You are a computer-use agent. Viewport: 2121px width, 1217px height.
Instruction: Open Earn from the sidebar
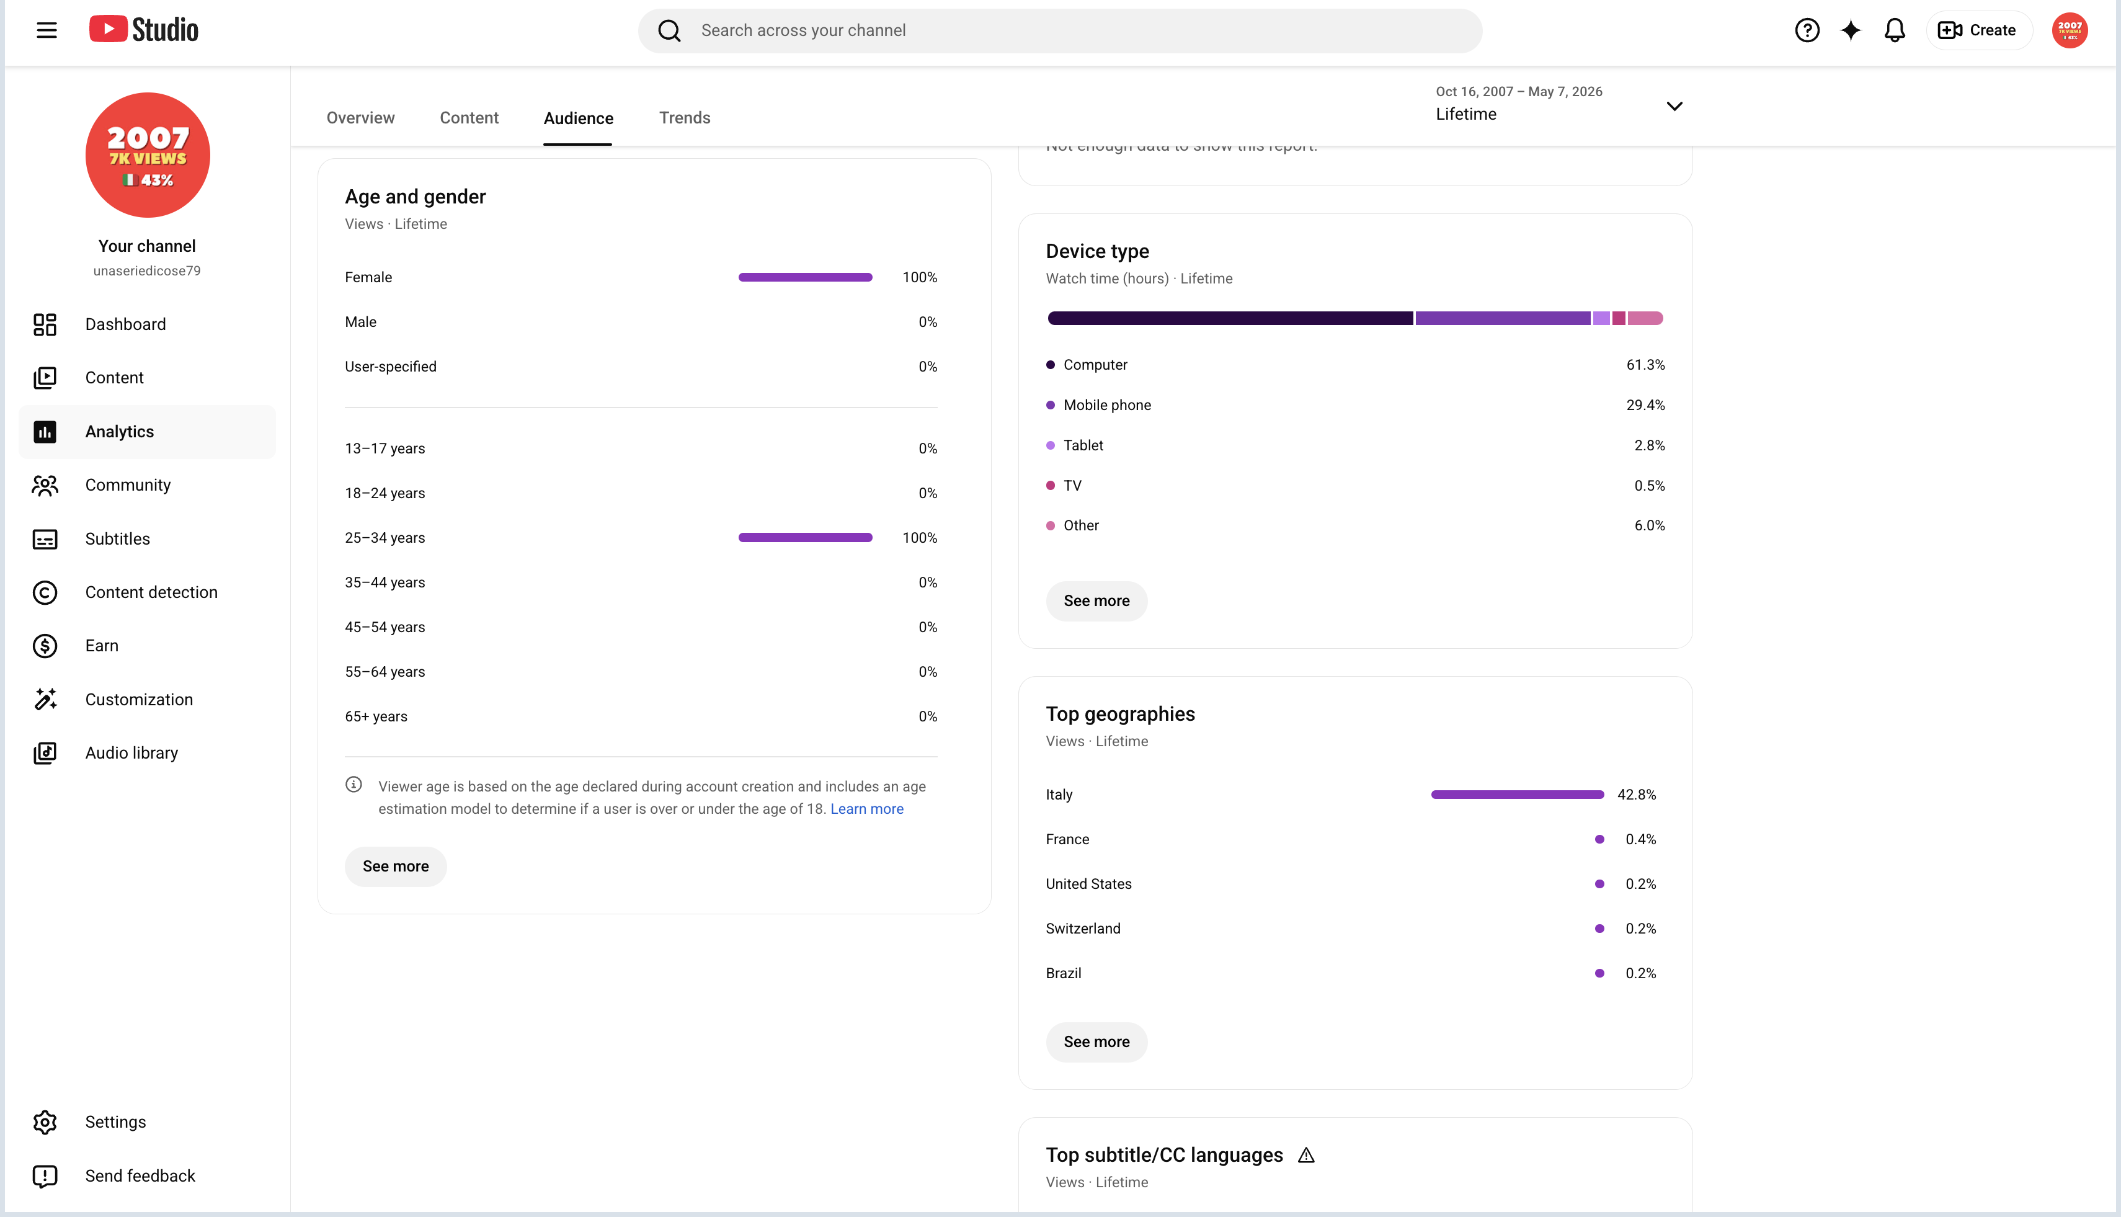[x=147, y=646]
